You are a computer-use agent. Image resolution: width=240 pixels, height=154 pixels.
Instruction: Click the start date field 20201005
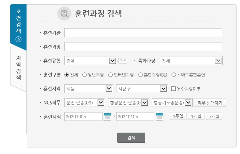tap(83, 117)
